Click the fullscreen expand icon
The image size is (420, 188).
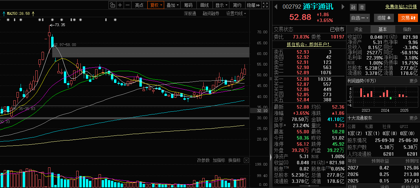pos(265,5)
